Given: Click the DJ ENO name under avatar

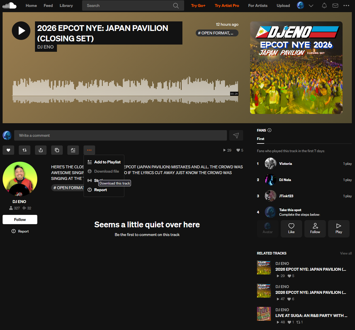Looking at the screenshot, I should click(x=19, y=202).
